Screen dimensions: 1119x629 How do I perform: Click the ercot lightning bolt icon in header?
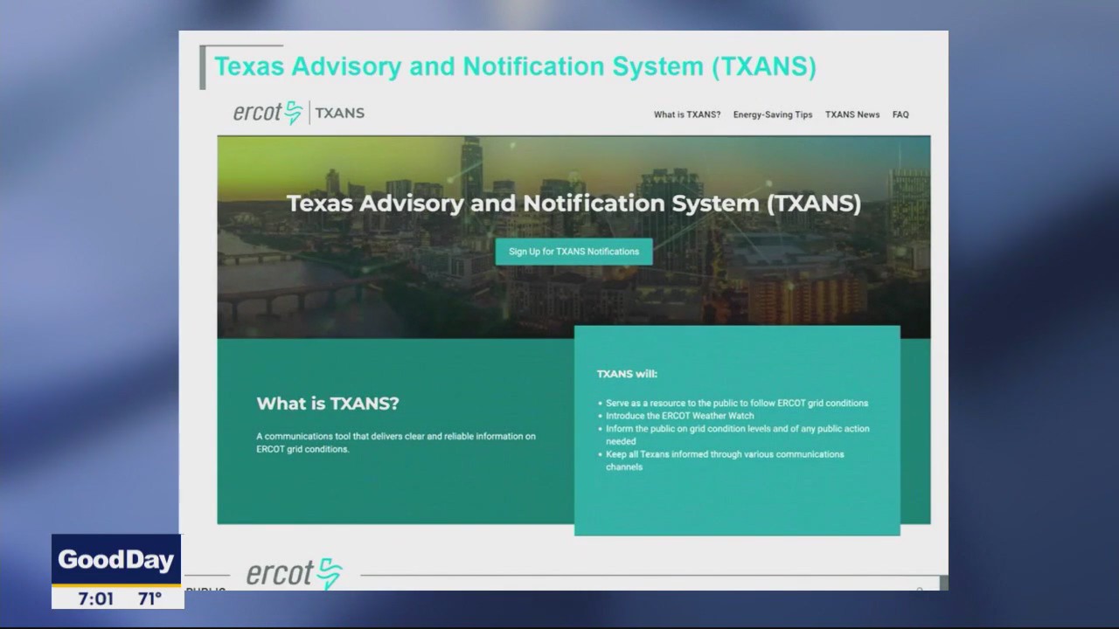point(293,113)
